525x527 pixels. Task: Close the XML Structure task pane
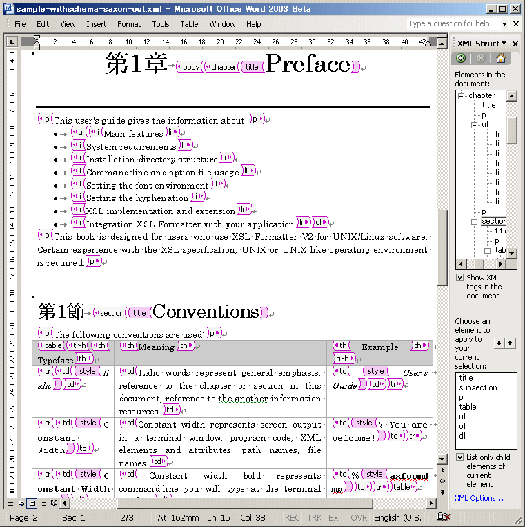pos(515,44)
